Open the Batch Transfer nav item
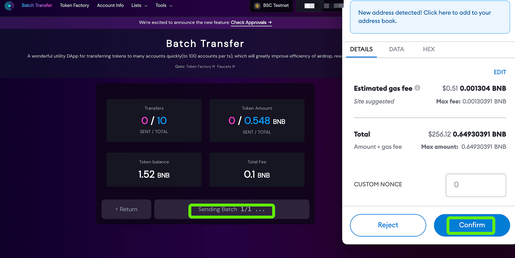This screenshot has height=258, width=515. click(x=37, y=6)
